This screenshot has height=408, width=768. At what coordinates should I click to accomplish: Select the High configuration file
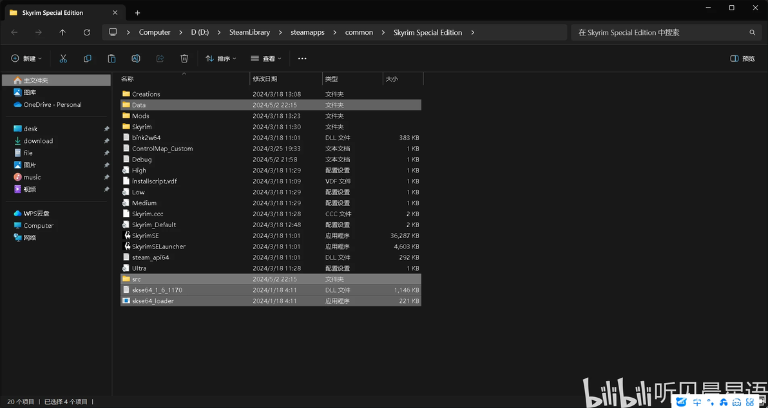(271, 171)
